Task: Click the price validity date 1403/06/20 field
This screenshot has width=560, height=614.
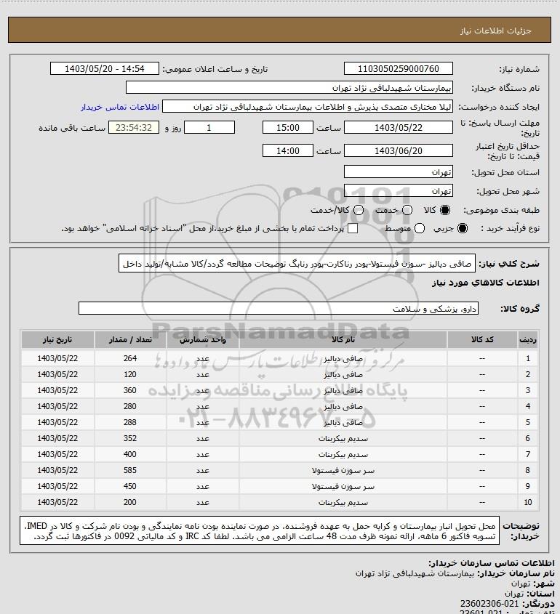Action: click(398, 150)
